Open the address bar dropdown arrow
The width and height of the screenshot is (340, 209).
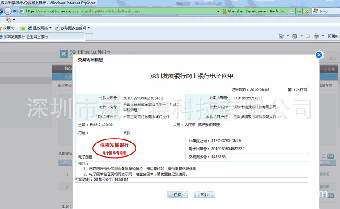coord(218,11)
